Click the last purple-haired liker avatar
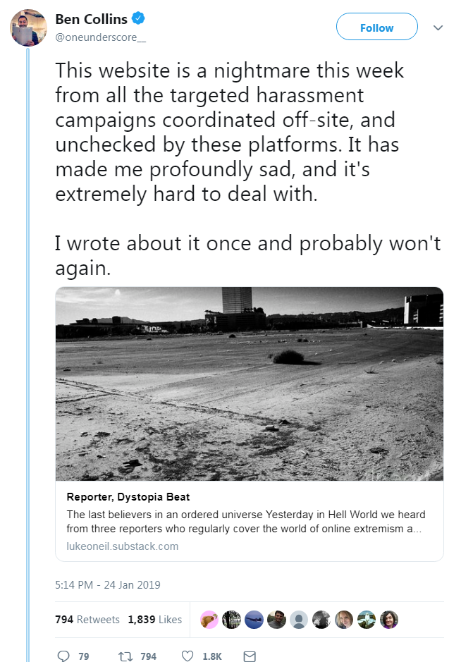The width and height of the screenshot is (461, 662). (x=389, y=620)
